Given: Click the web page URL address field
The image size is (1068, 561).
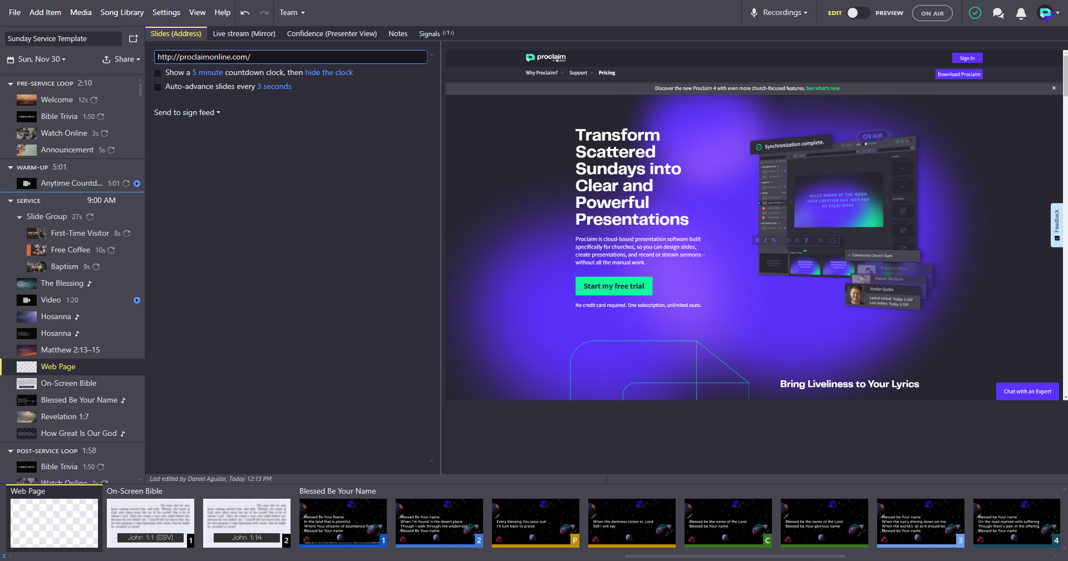Looking at the screenshot, I should 291,57.
